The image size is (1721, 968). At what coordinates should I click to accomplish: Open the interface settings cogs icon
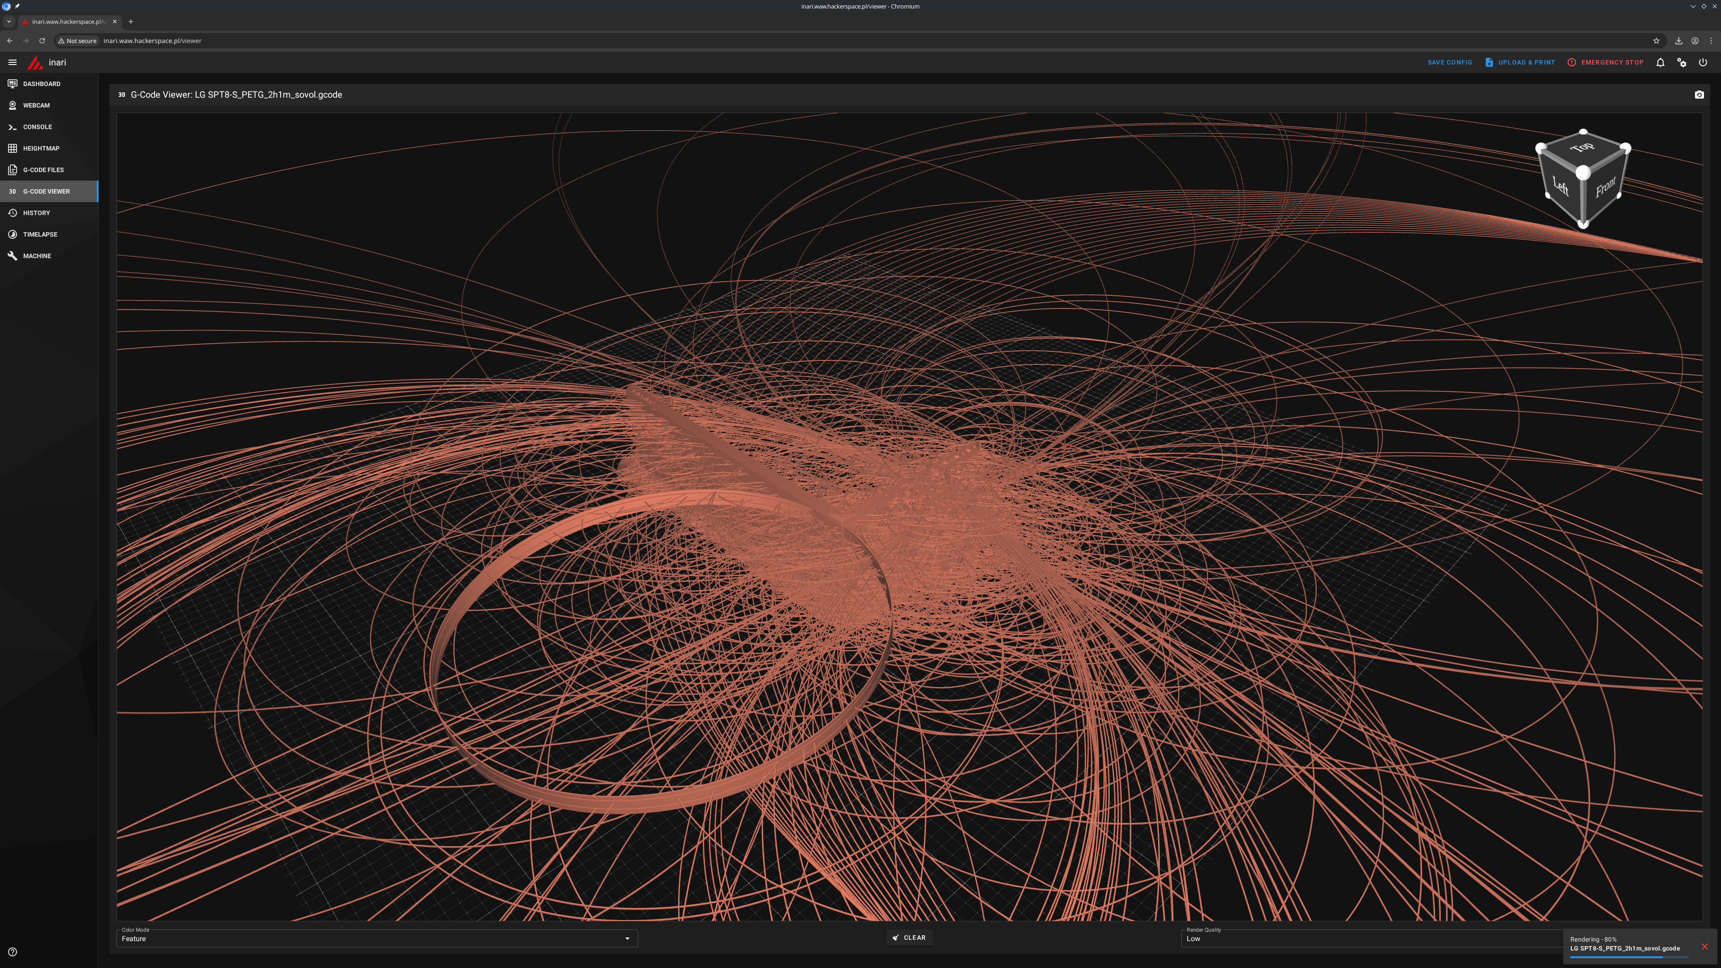click(1682, 62)
